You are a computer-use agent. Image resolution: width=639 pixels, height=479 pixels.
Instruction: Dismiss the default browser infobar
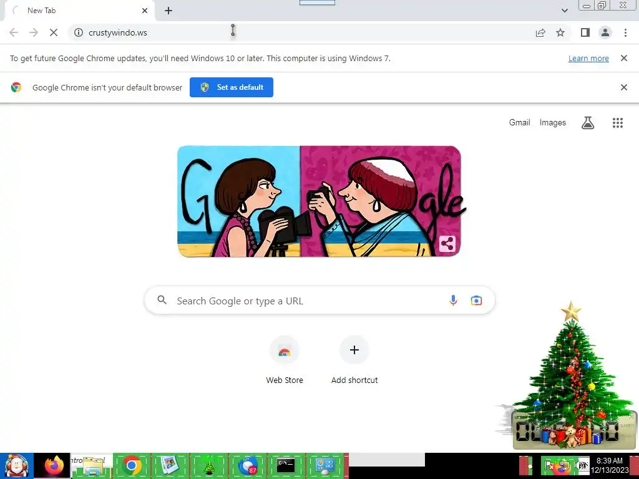(623, 87)
